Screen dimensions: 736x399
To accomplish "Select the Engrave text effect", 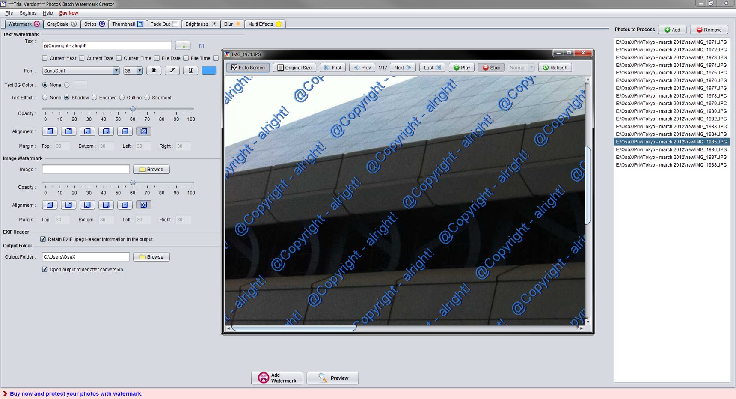I will point(94,98).
